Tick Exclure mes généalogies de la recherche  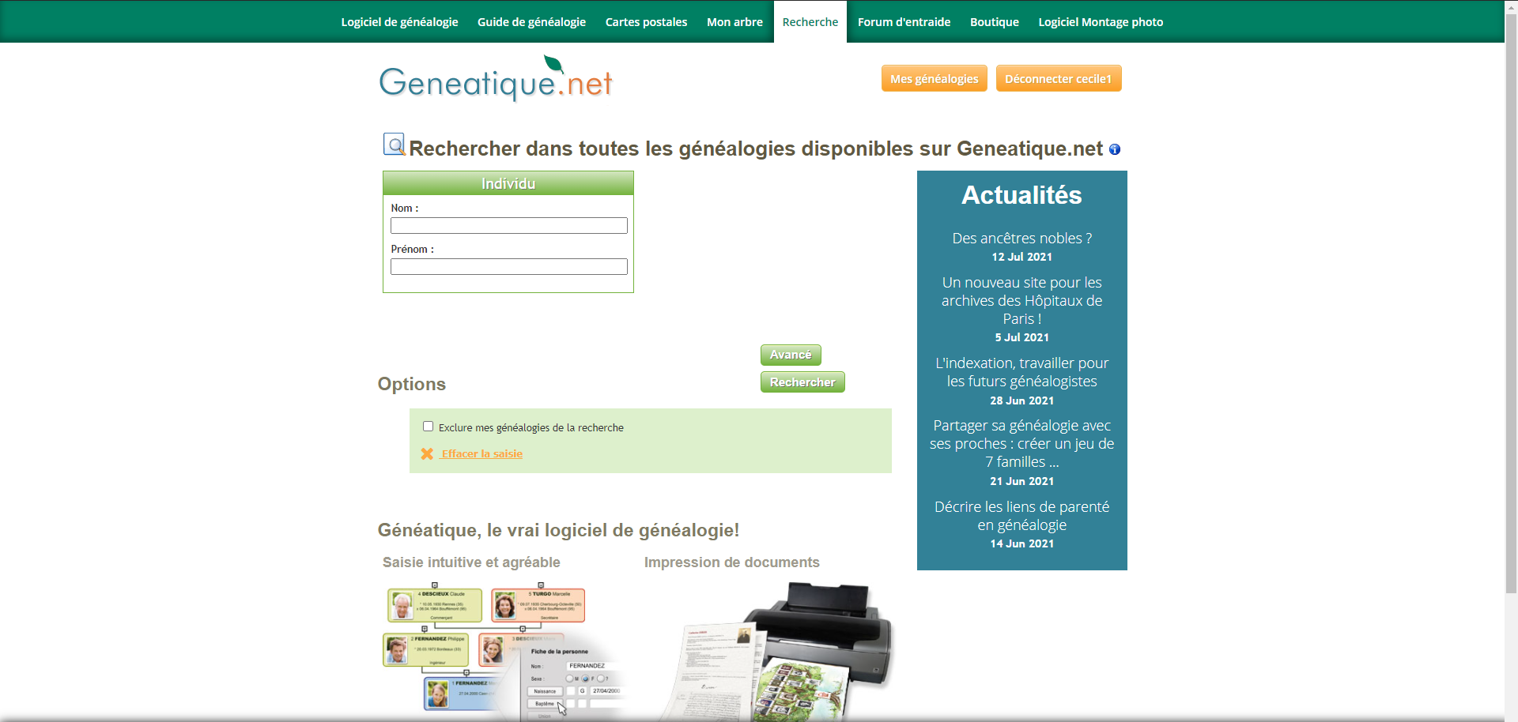pyautogui.click(x=428, y=427)
